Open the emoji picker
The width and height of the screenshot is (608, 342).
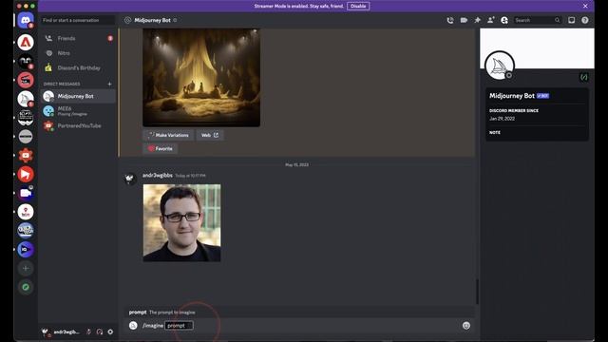[466, 326]
